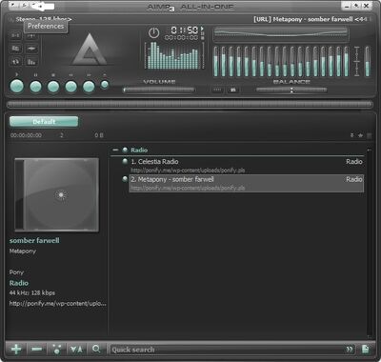Screen dimensions: 381x362
Task: Toggle the small round record button
Action: click(x=105, y=84)
